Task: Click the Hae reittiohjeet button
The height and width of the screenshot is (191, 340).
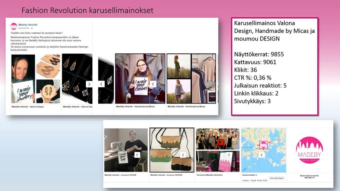Action: click(x=277, y=178)
